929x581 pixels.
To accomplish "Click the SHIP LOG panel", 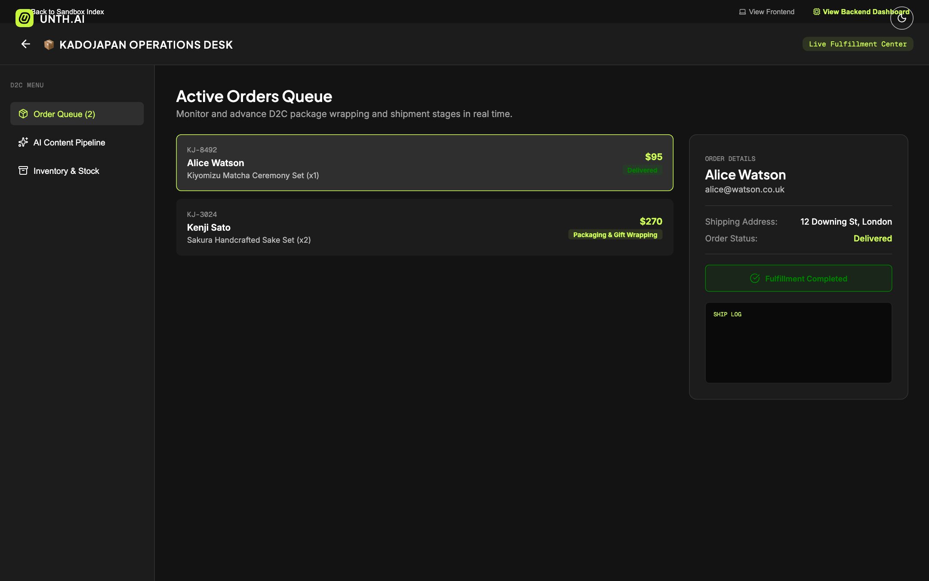I will (798, 343).
